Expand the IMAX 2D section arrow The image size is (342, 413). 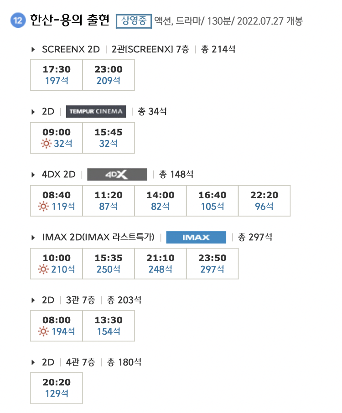pyautogui.click(x=33, y=237)
